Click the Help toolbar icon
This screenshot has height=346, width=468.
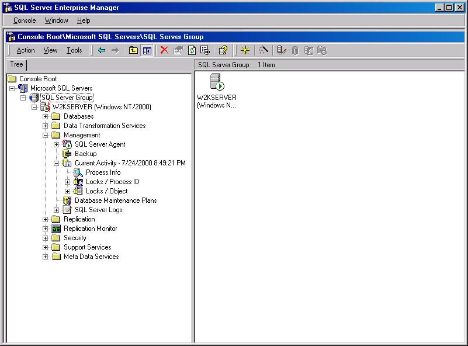pyautogui.click(x=223, y=50)
